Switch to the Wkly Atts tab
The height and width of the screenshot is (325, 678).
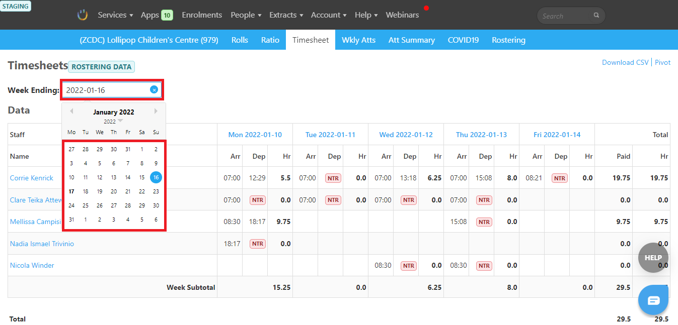click(x=359, y=40)
